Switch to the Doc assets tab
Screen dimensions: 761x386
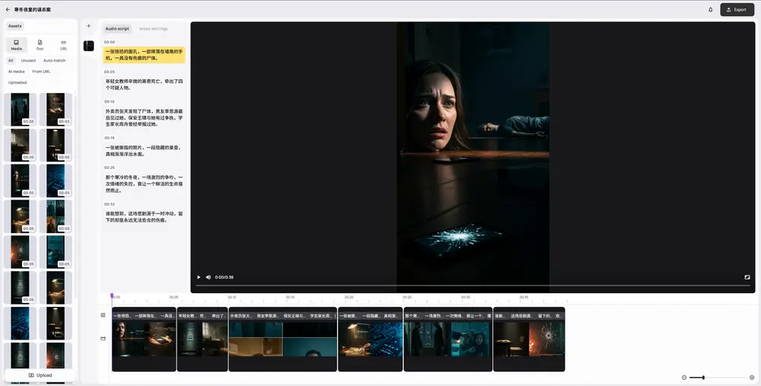point(40,45)
